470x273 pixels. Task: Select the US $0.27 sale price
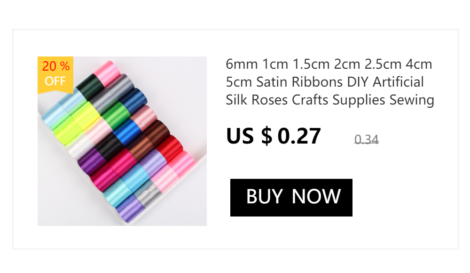coord(274,136)
